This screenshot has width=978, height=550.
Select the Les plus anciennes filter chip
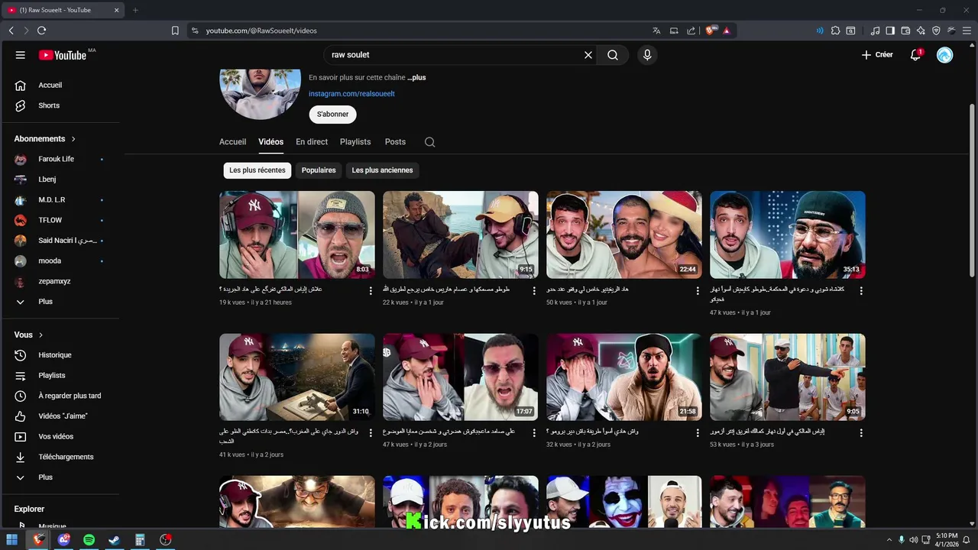coord(382,170)
